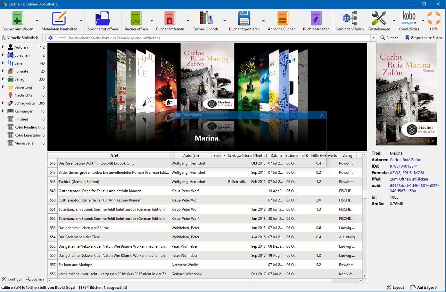This screenshot has height=292, width=446.
Task: Open the Hilfe lifebuoy icon
Action: [434, 19]
